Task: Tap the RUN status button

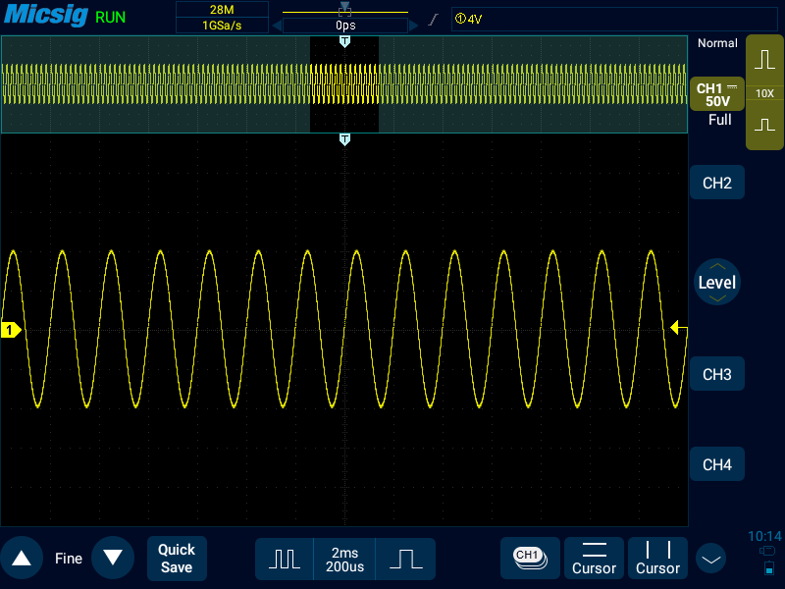Action: pos(111,17)
